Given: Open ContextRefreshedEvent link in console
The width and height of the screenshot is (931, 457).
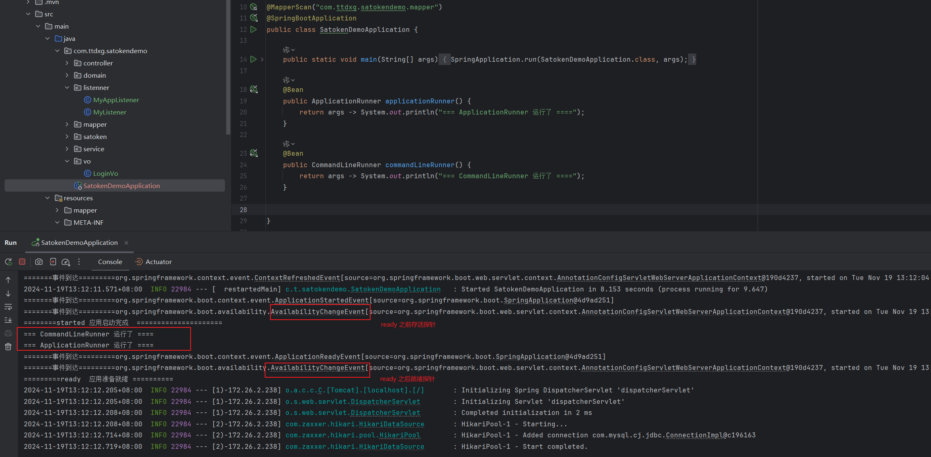Looking at the screenshot, I should point(297,278).
